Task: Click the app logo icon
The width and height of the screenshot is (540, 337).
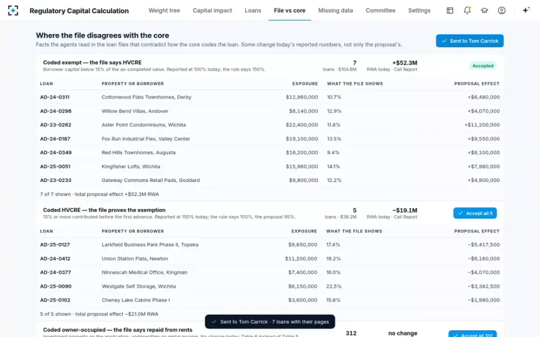Action: pyautogui.click(x=13, y=10)
